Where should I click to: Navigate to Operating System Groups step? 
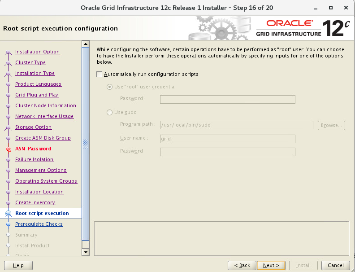pos(46,181)
